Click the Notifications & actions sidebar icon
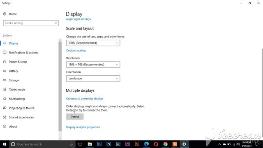 coord(5,53)
